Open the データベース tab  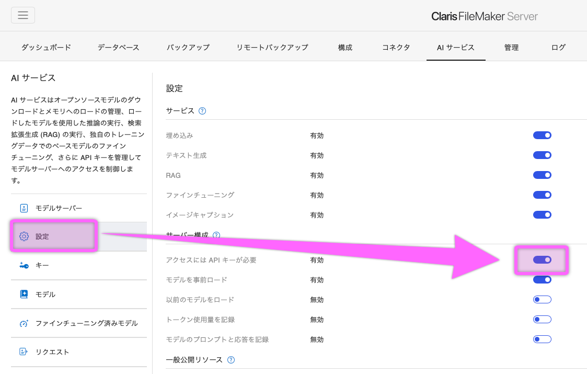pyautogui.click(x=118, y=47)
